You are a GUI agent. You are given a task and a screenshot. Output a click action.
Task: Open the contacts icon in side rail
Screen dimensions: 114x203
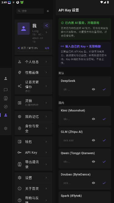(5, 98)
